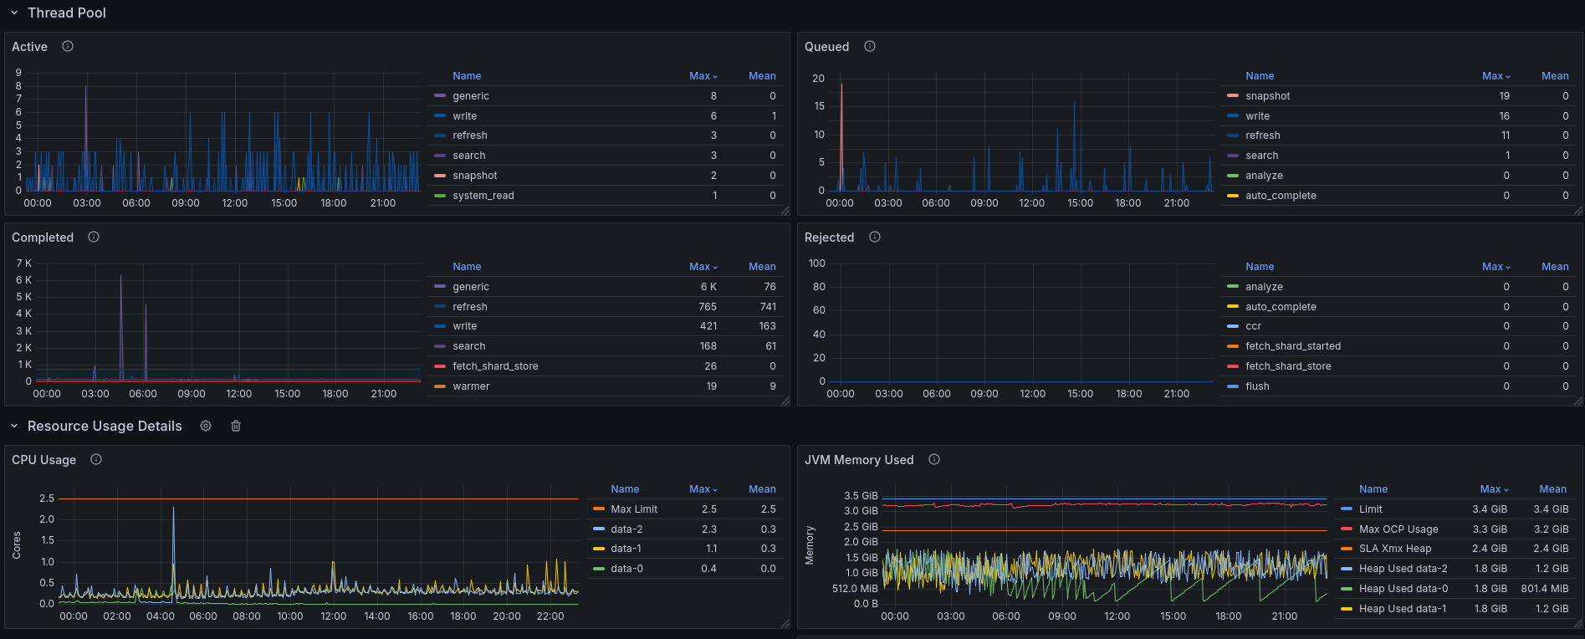
Task: Sort Completed legend by Max column
Action: [703, 267]
